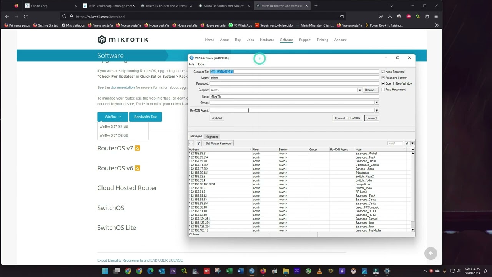The image size is (492, 277).
Task: Switch to the Neighbors tab
Action: pos(211,137)
